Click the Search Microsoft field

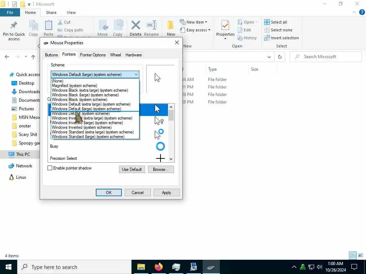[326, 57]
